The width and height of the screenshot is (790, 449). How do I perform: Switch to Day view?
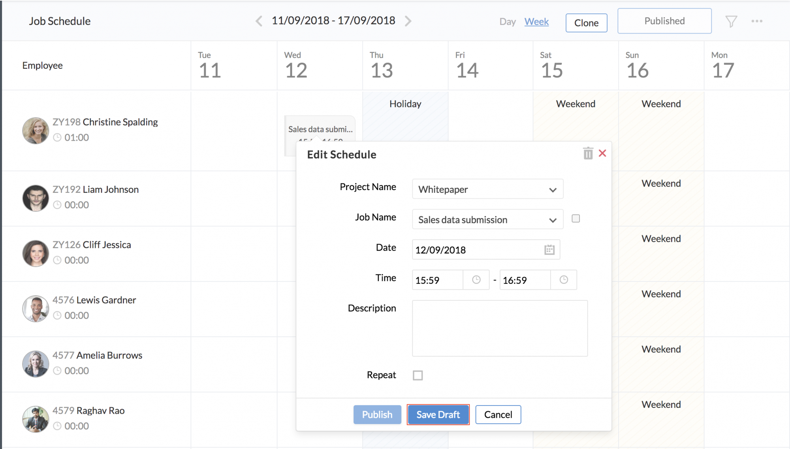pos(508,22)
